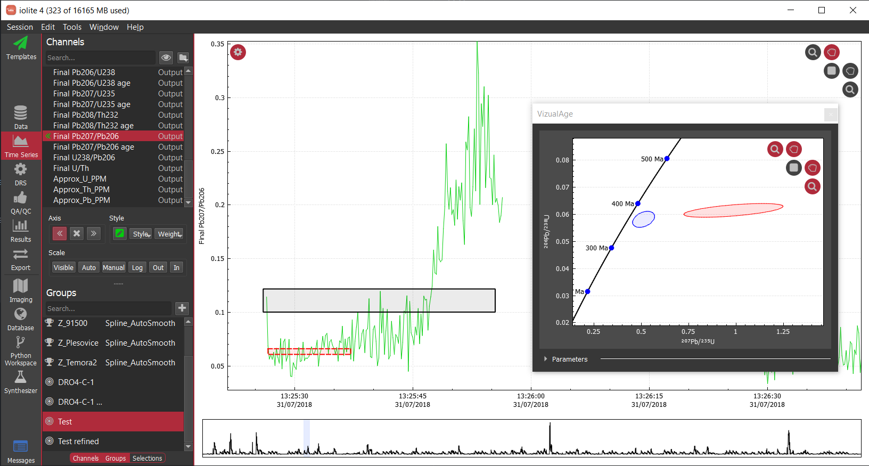Open the Data sidebar section
Image resolution: width=869 pixels, height=466 pixels.
point(21,117)
